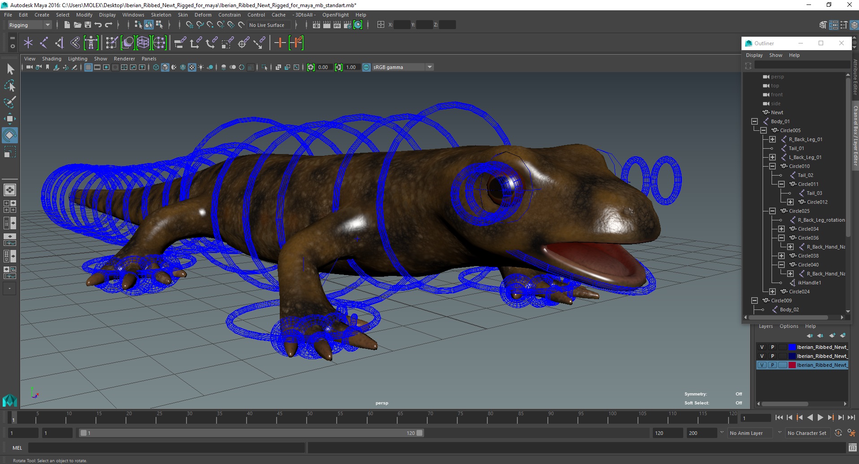Collapse the Circle025 node in Outliner
The height and width of the screenshot is (464, 859).
772,211
